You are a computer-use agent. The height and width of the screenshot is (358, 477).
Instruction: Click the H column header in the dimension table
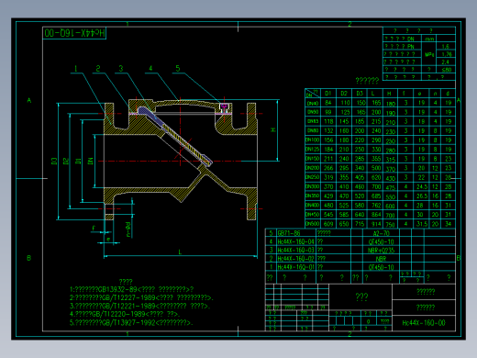[389, 94]
